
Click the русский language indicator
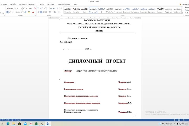(x=18, y=120)
